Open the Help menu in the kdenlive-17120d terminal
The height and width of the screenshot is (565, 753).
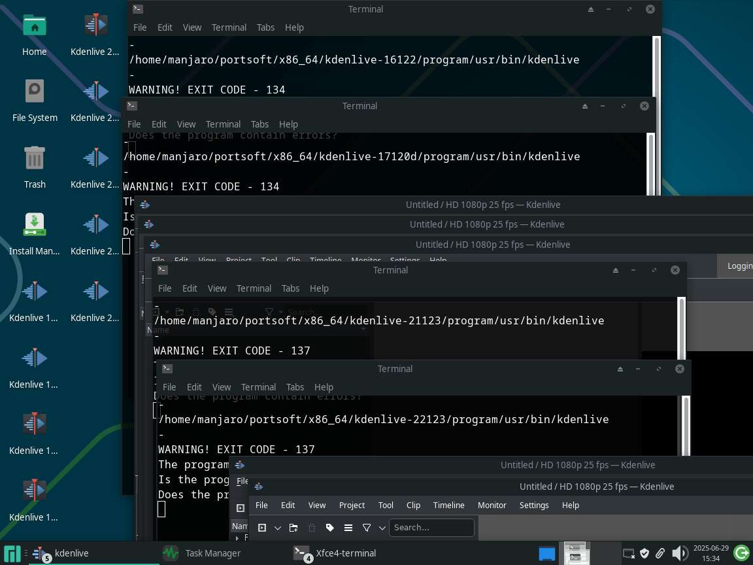click(x=289, y=124)
